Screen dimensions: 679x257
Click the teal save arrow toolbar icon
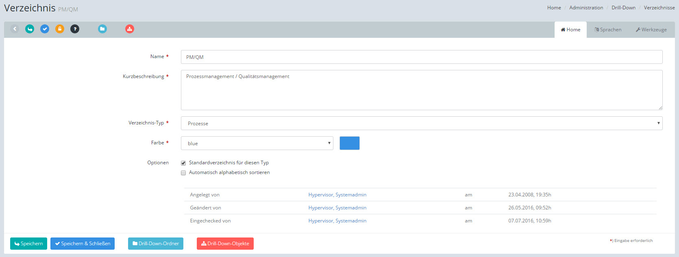(x=30, y=29)
